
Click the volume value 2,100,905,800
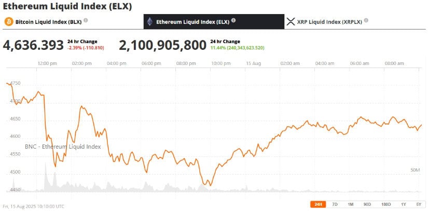pyautogui.click(x=163, y=45)
